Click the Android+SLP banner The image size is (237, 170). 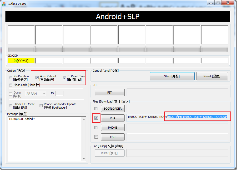click(118, 17)
